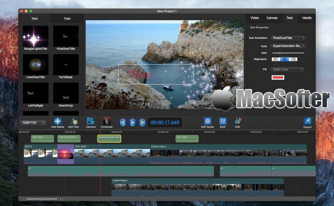Screen dimensions: 334x206
Task: Choose the LensFlareTitle preset thumbnail
Action: point(36,64)
